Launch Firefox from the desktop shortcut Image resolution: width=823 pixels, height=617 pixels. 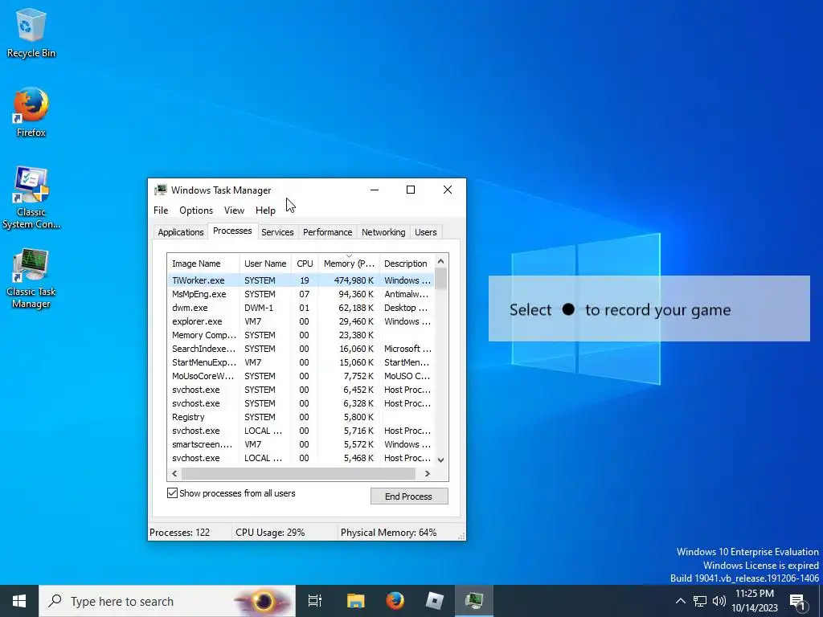[x=31, y=112]
